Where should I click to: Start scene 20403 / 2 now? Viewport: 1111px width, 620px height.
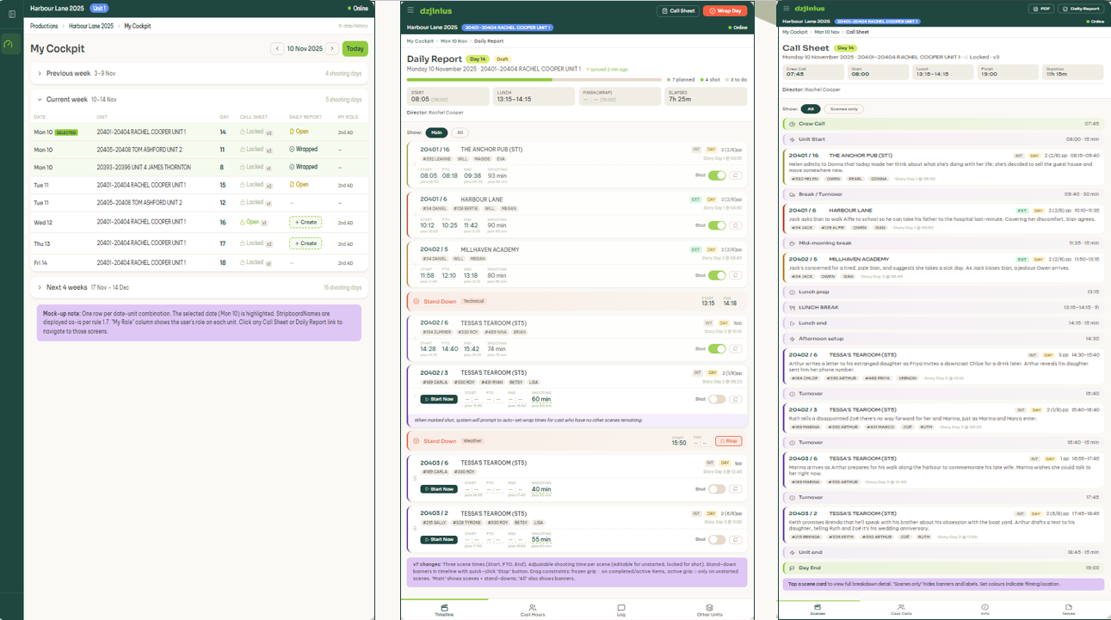pyautogui.click(x=438, y=539)
